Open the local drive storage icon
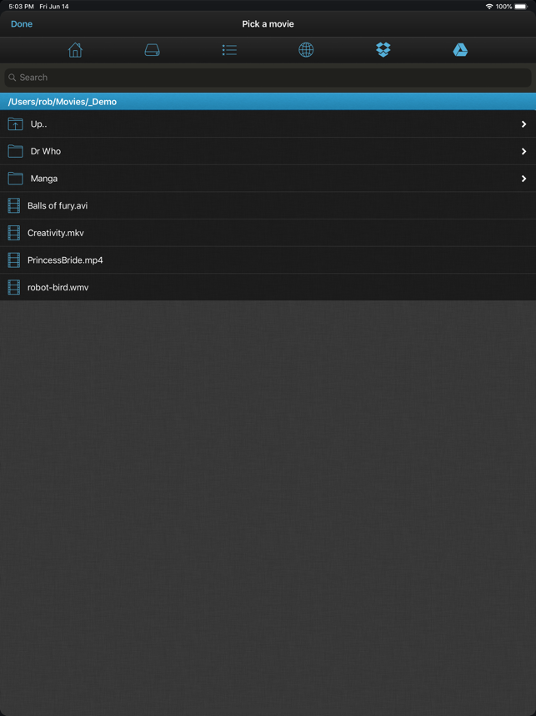This screenshot has width=536, height=716. (152, 50)
